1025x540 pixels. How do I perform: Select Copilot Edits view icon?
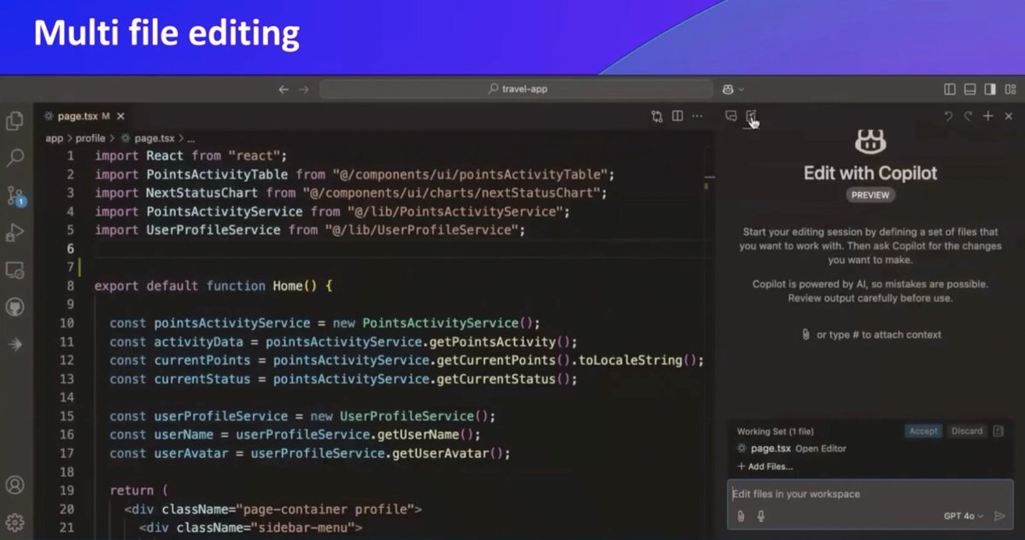point(752,116)
